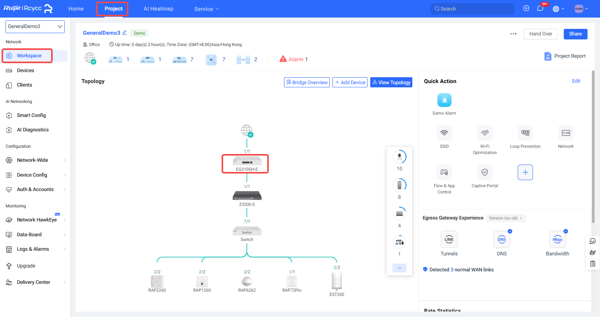Screen dimensions: 600x317
Task: Open the Tunnels egress experience icon
Action: 449,239
